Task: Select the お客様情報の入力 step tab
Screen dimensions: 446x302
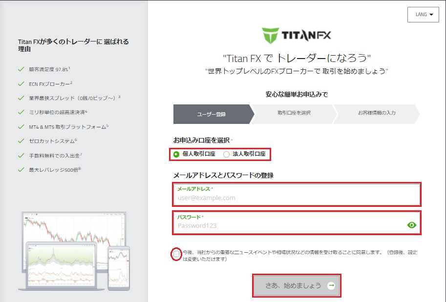Action: coord(376,113)
